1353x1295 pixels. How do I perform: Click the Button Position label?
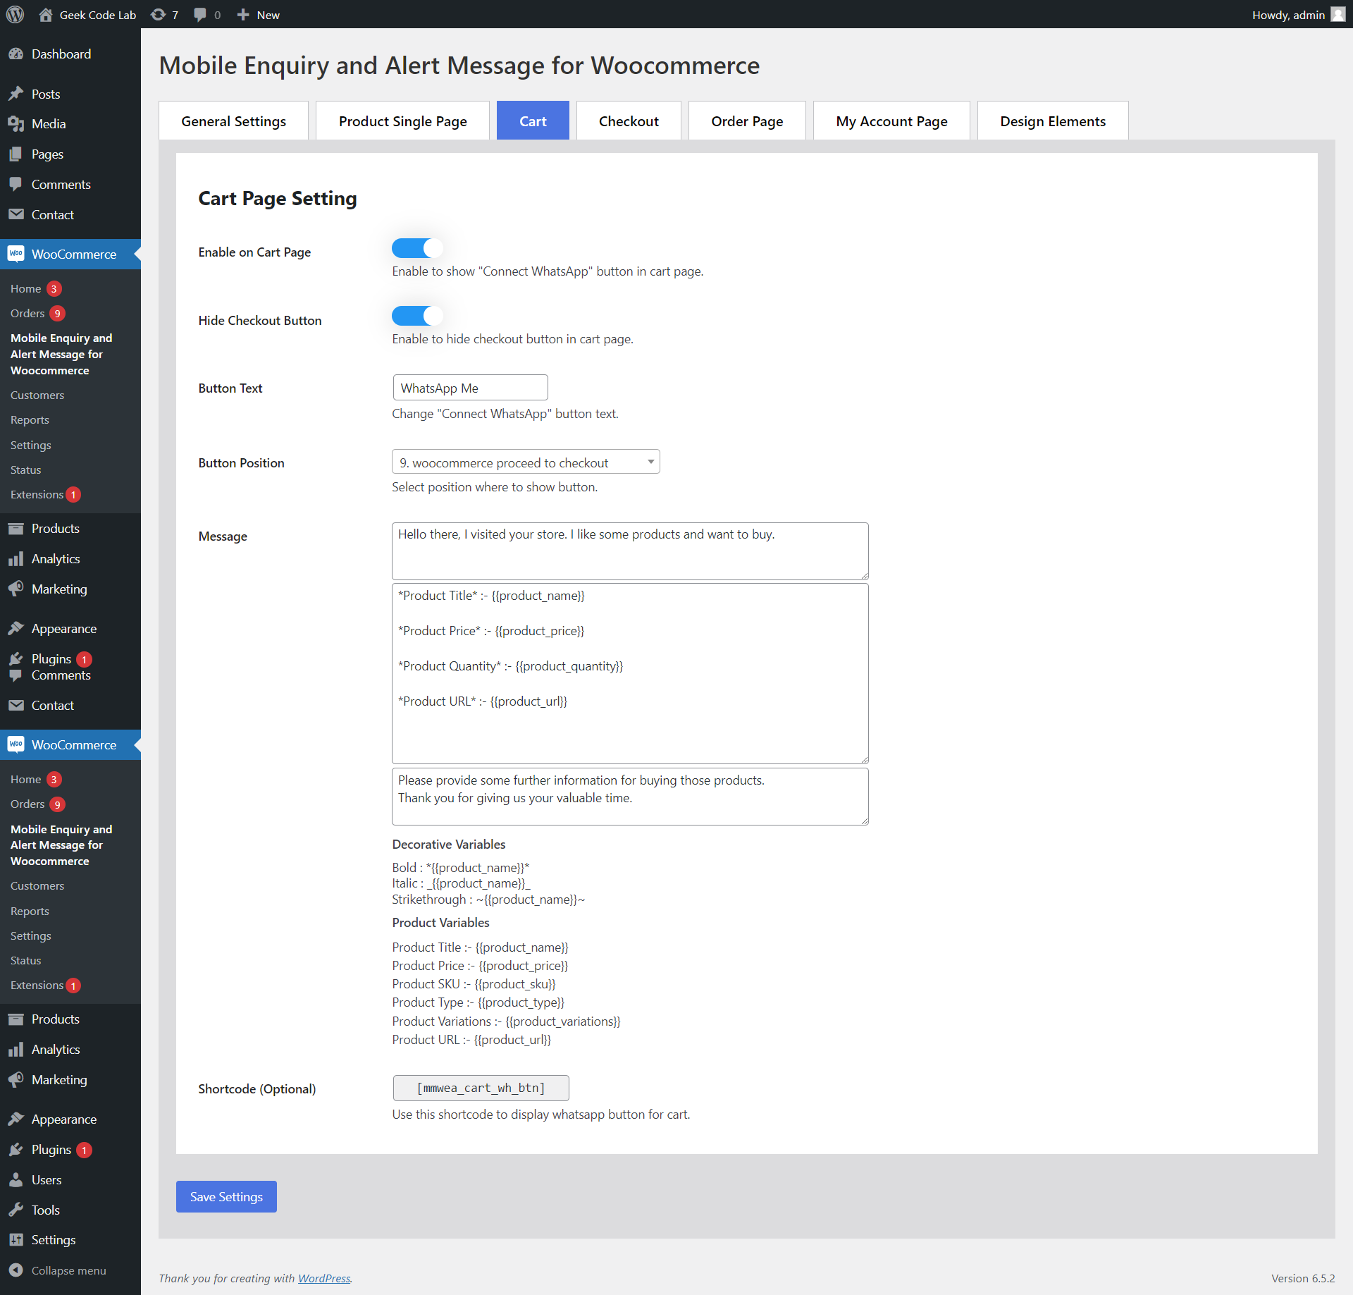pos(242,463)
